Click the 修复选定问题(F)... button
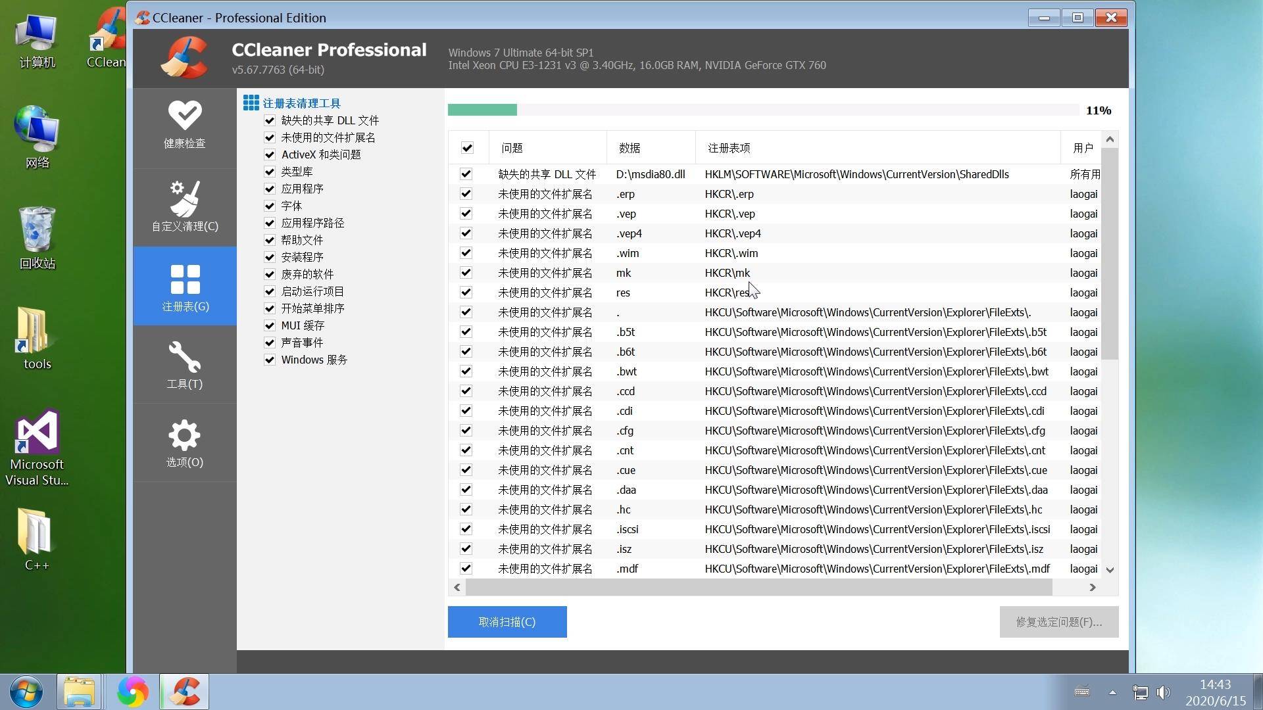Viewport: 1263px width, 710px height. pos(1059,622)
